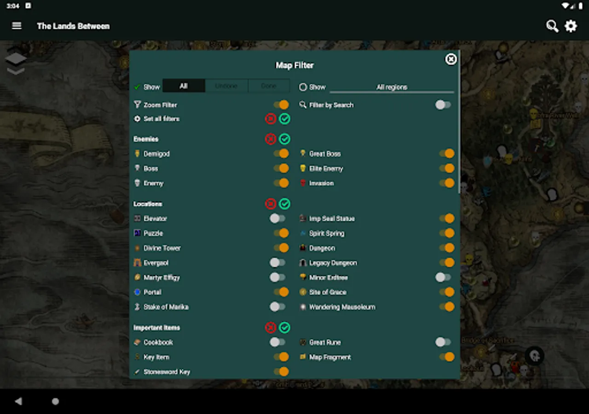589x414 pixels.
Task: Click the Map Fragment icon
Action: [303, 357]
